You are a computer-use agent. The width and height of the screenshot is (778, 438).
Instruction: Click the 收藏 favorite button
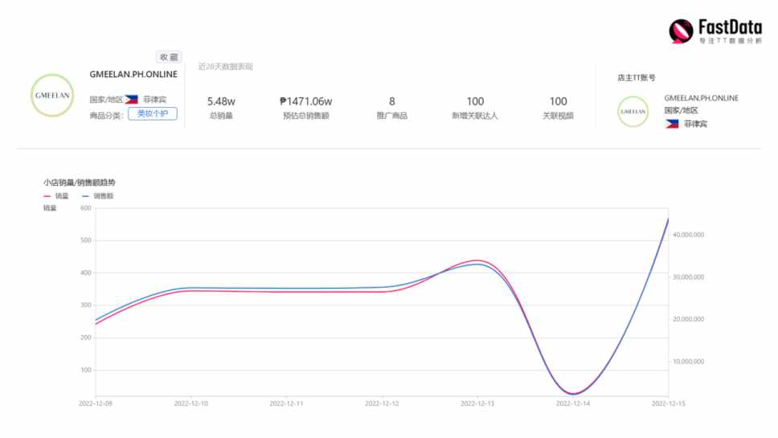click(x=170, y=57)
